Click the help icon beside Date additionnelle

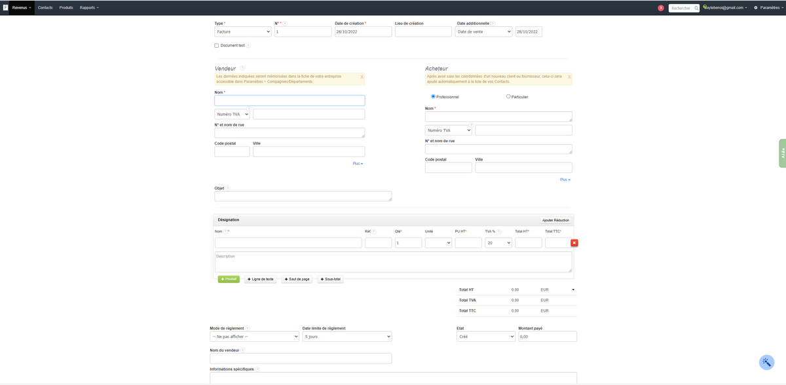coord(495,24)
